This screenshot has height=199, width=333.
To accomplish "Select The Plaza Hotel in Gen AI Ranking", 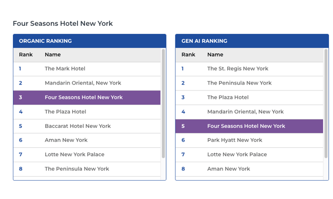I will point(228,98).
